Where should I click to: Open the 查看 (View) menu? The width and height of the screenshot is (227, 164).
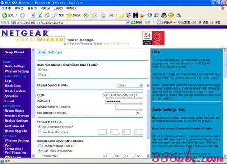tap(32, 8)
